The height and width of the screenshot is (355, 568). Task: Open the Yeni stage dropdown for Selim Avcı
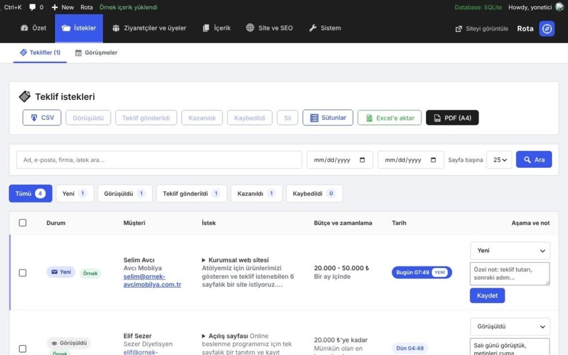(x=510, y=251)
